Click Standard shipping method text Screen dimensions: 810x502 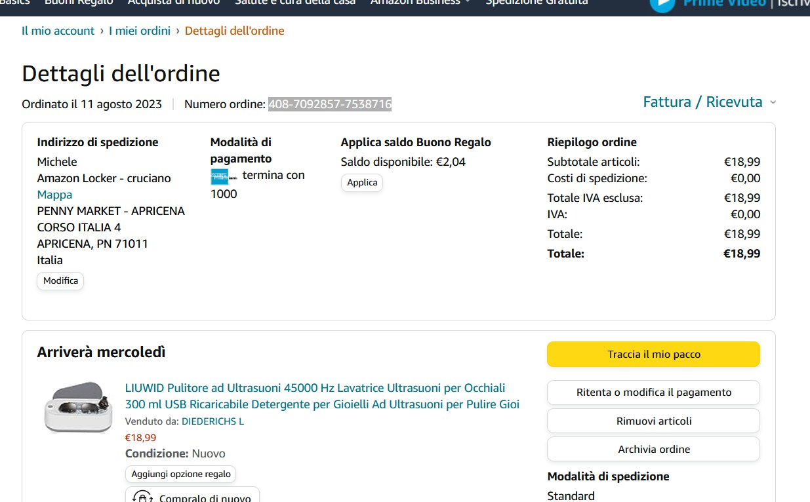pyautogui.click(x=571, y=496)
